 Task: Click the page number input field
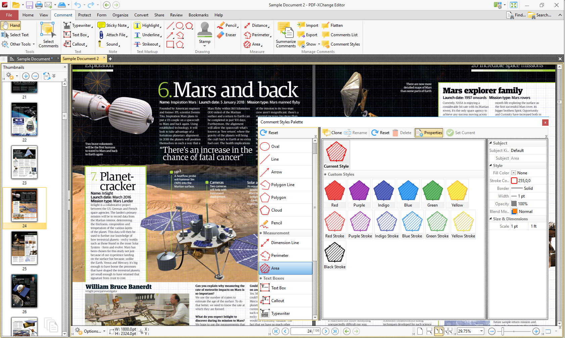(x=305, y=331)
